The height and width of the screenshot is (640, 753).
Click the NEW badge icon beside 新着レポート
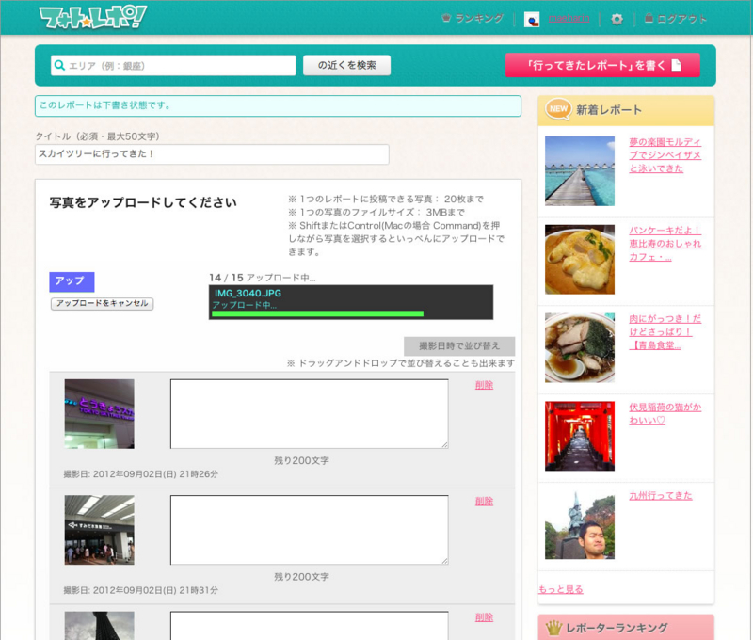click(558, 109)
